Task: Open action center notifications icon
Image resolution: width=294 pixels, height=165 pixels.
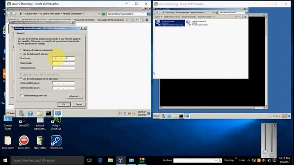Action: click(x=275, y=160)
